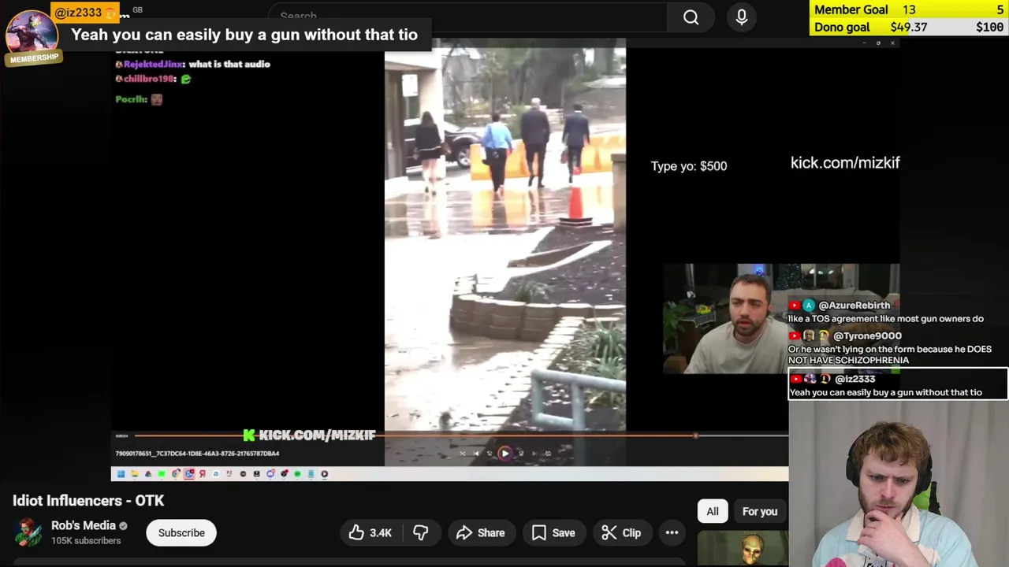Focus the YouTube search input field
The image size is (1009, 567).
(x=469, y=17)
